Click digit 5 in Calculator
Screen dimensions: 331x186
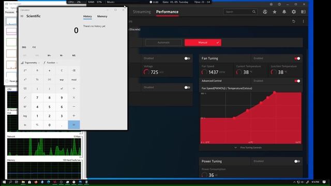click(50, 107)
